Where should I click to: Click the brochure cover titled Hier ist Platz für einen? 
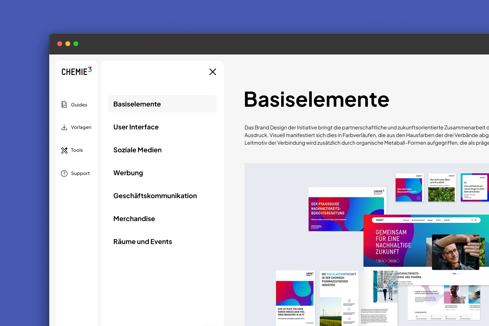(295, 298)
